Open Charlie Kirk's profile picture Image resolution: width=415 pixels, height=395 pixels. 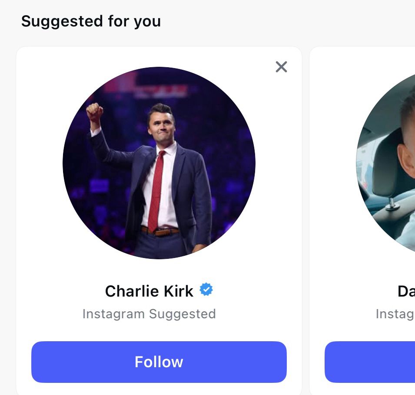point(159,163)
